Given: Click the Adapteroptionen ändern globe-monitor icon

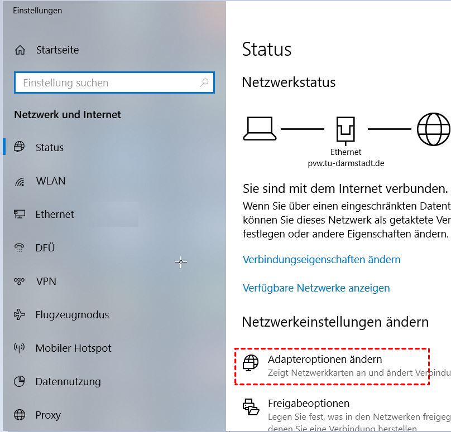Looking at the screenshot, I should 251,363.
